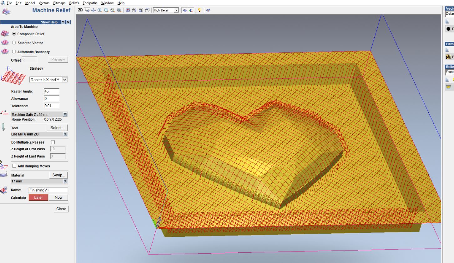This screenshot has height=263, width=454.
Task: Click the Show Help link
Action: (x=49, y=22)
